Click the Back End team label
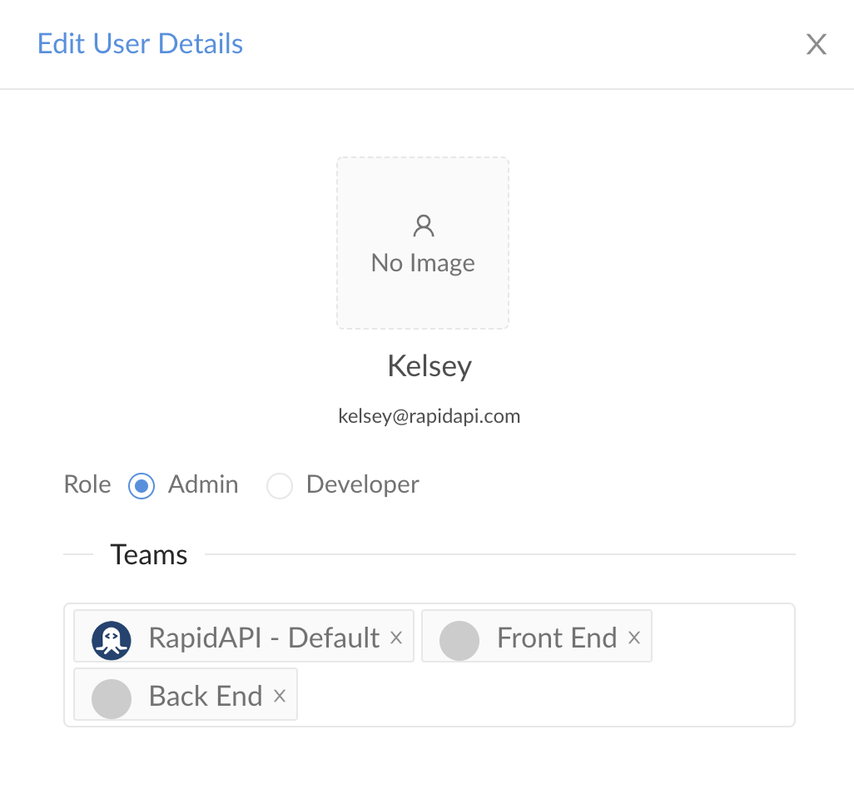 click(206, 696)
